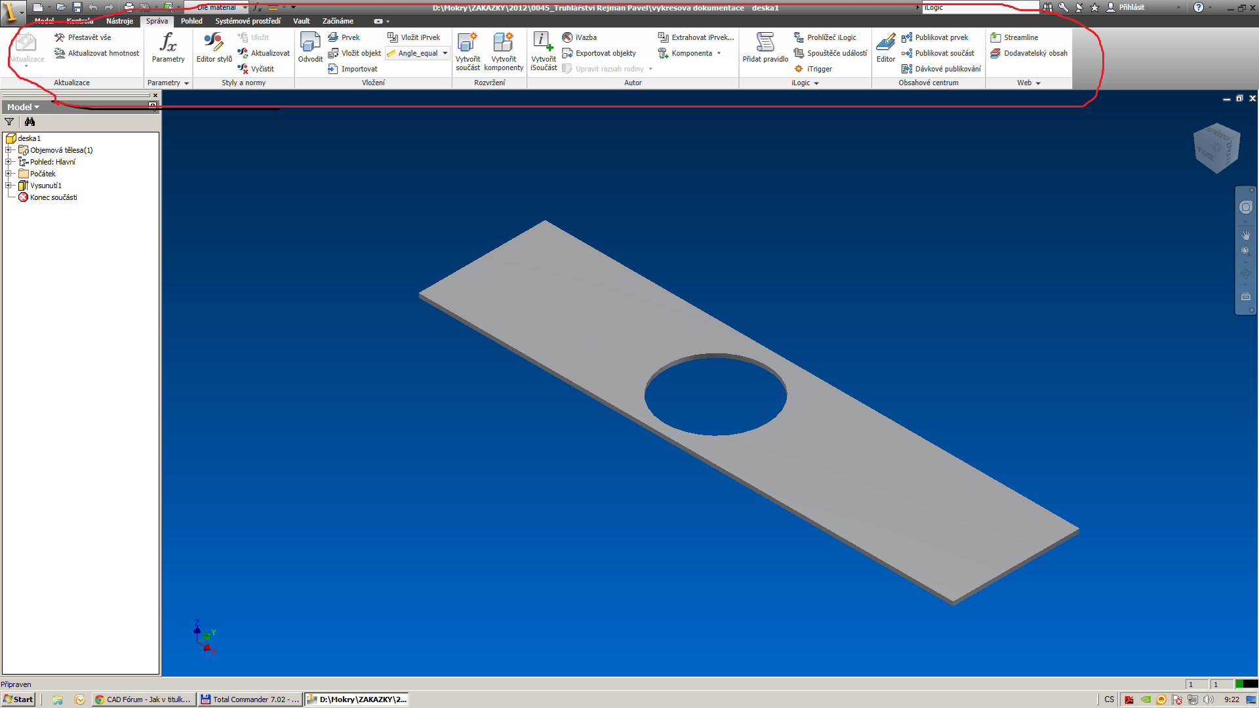
Task: Click the iLogic search input field
Action: (980, 7)
